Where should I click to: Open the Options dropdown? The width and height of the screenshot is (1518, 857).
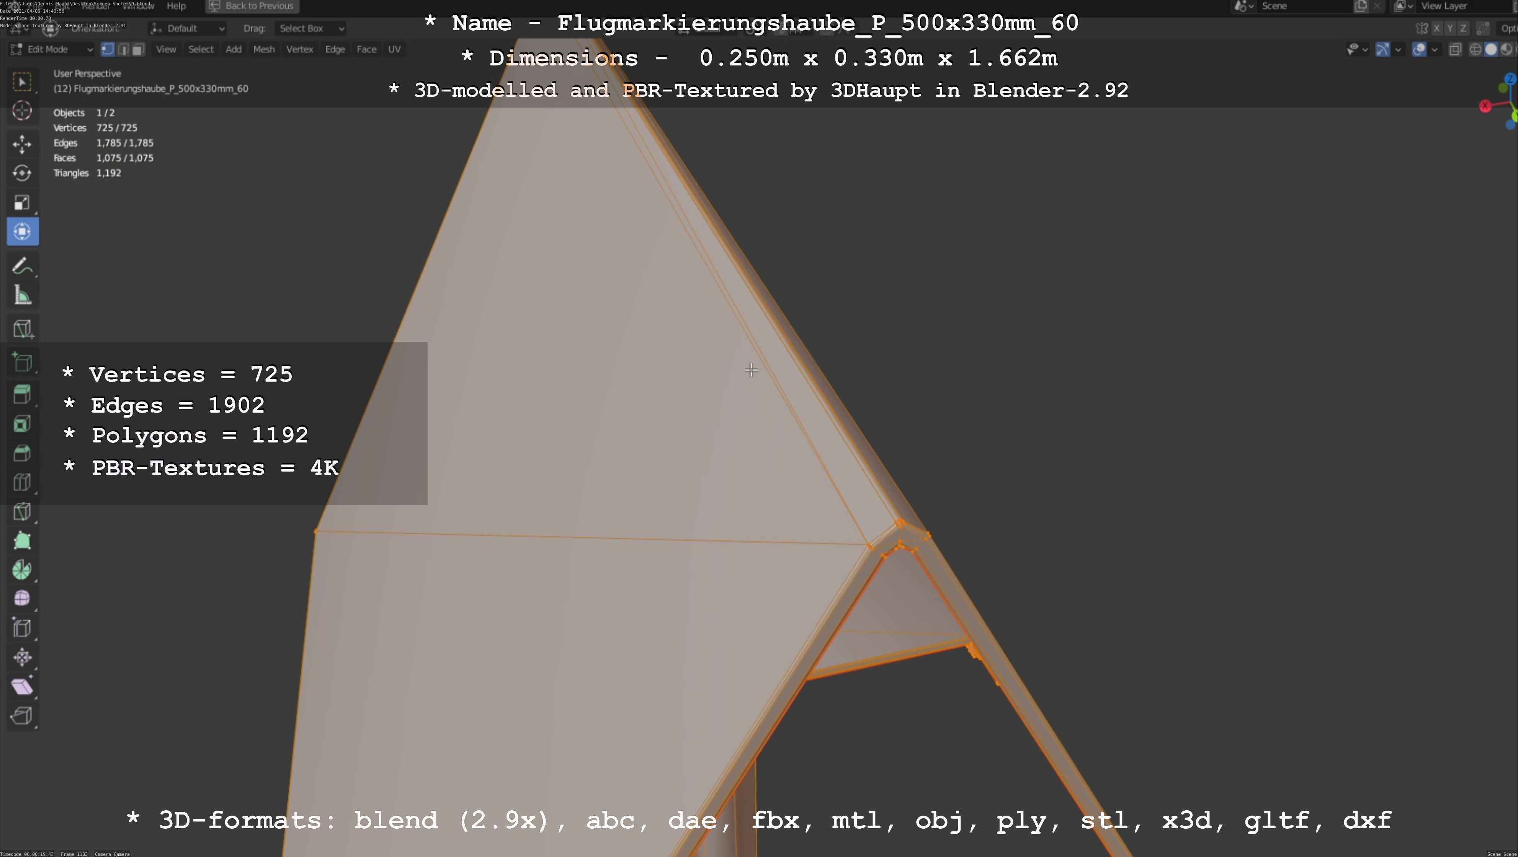(1507, 28)
